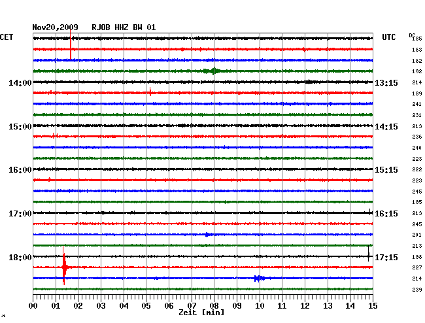This screenshot has width=425, height=323.
Task: Click the large red seismic event after 18:00
Action: coord(65,266)
